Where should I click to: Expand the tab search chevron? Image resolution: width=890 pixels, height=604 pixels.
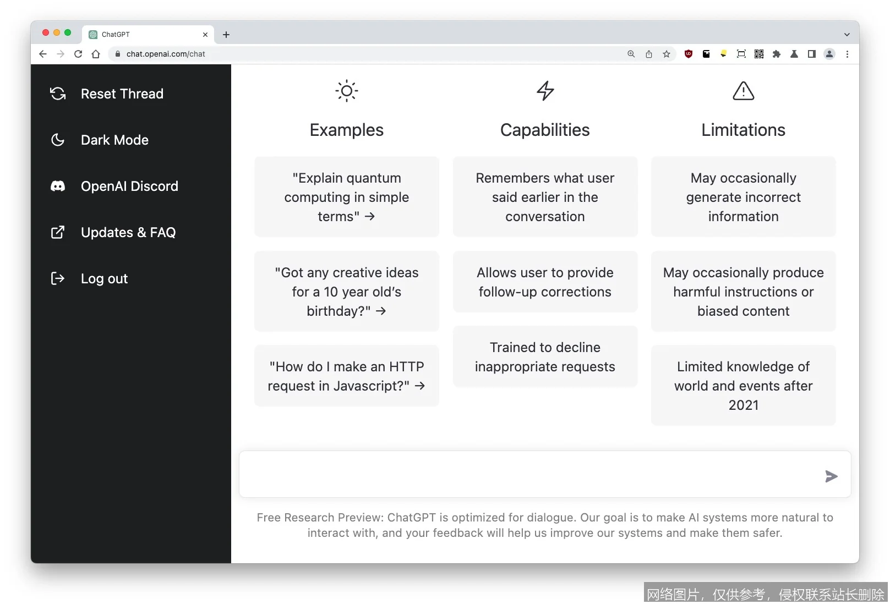pyautogui.click(x=847, y=35)
